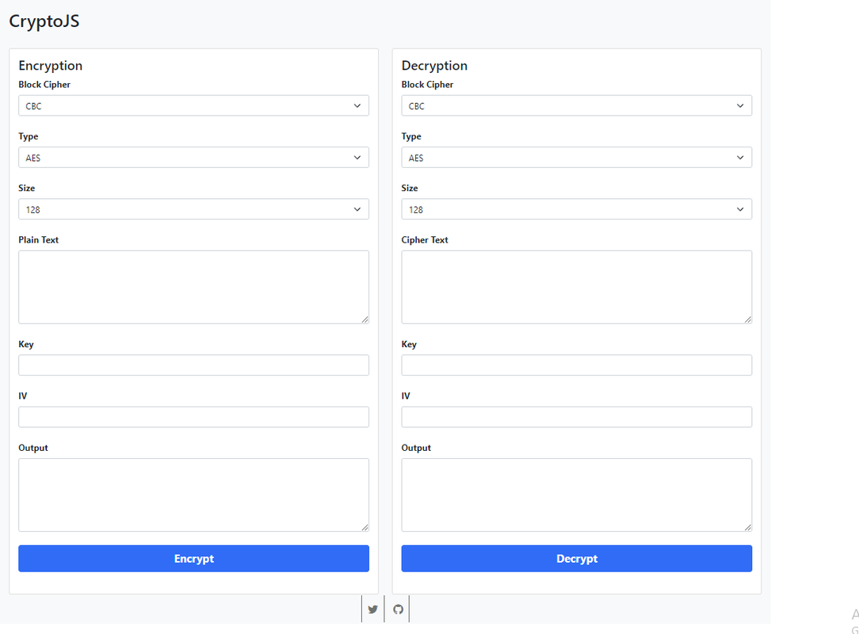The height and width of the screenshot is (634, 859).
Task: Click inside the Plain Text area
Action: pyautogui.click(x=193, y=285)
